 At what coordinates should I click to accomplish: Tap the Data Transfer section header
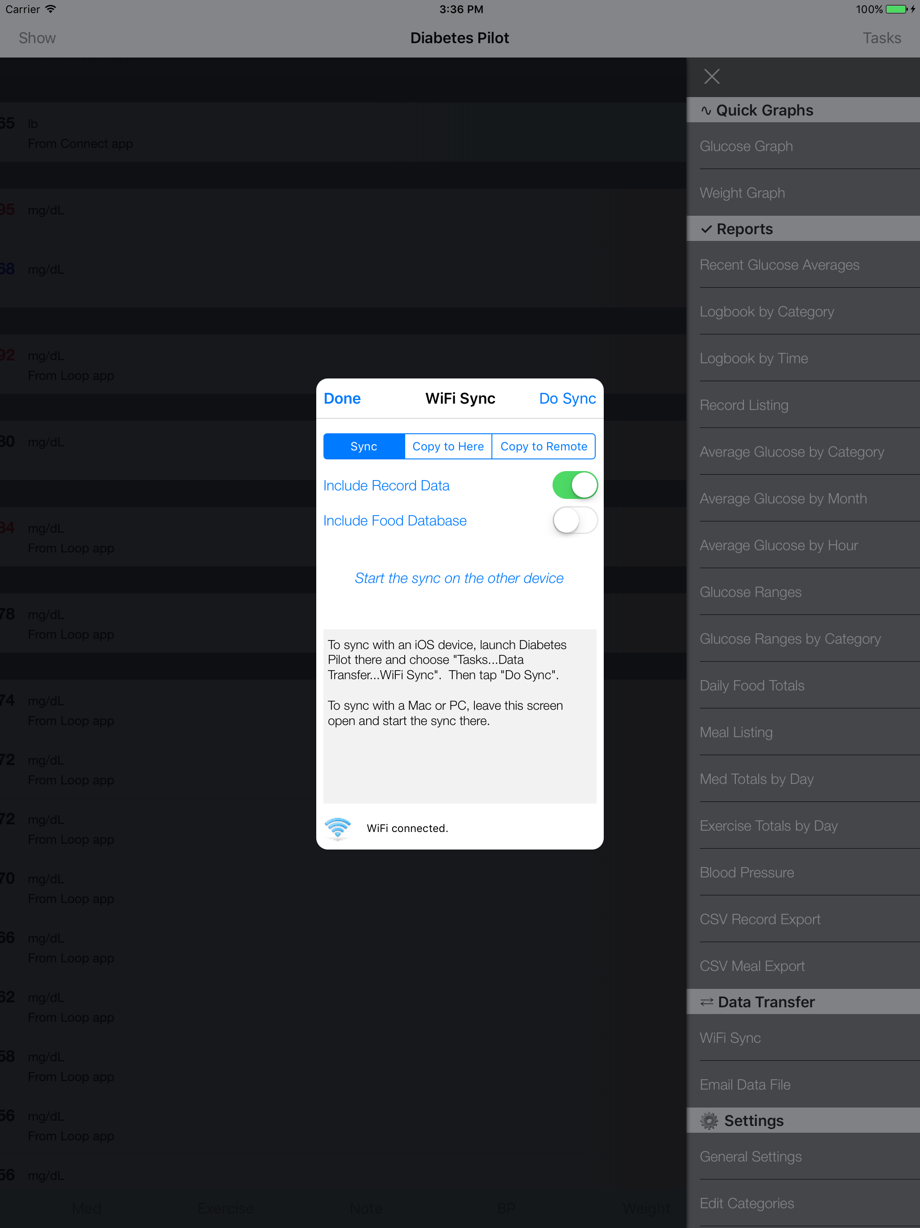coord(803,1001)
